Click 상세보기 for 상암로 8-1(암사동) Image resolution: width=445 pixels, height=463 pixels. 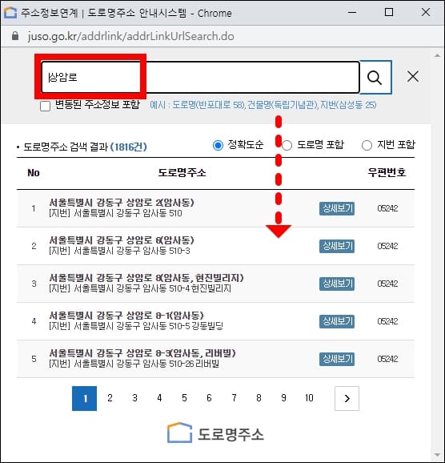337,321
